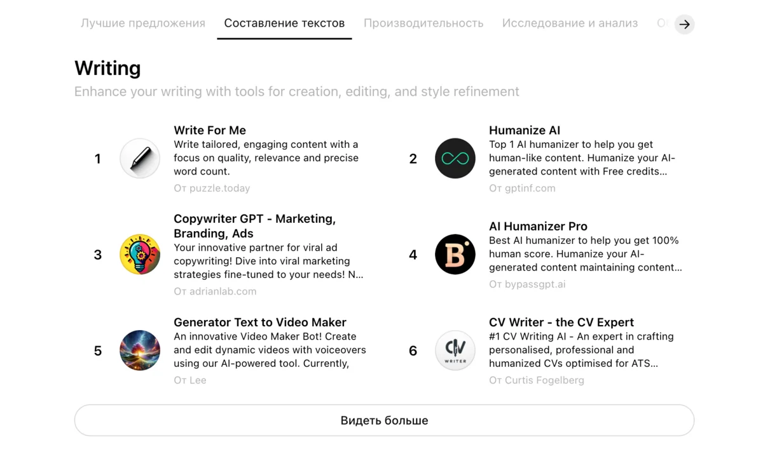The height and width of the screenshot is (459, 763).
Task: Switch to the Лучшие предложения tab
Action: click(x=143, y=23)
